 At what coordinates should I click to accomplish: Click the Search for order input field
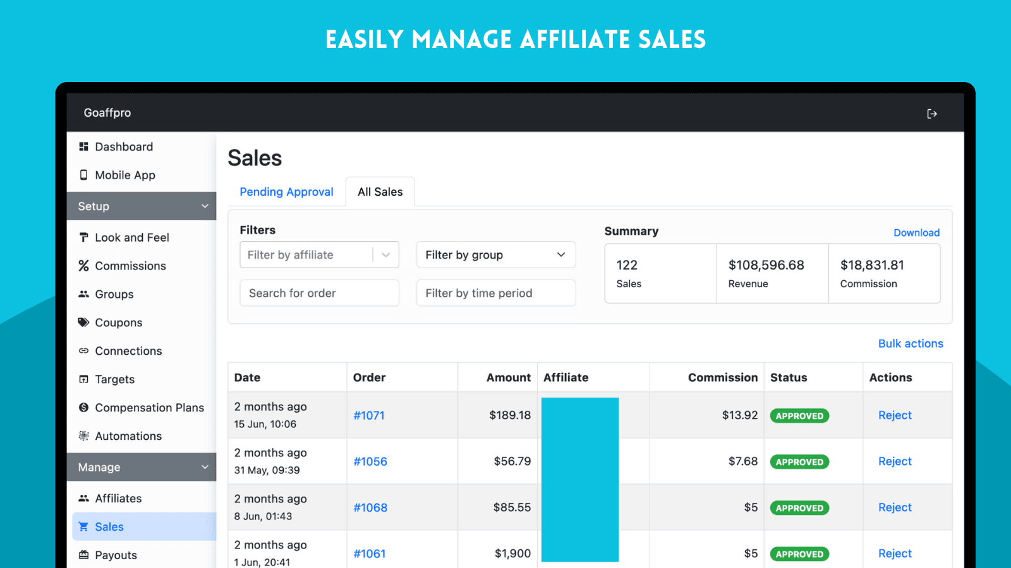pyautogui.click(x=319, y=293)
